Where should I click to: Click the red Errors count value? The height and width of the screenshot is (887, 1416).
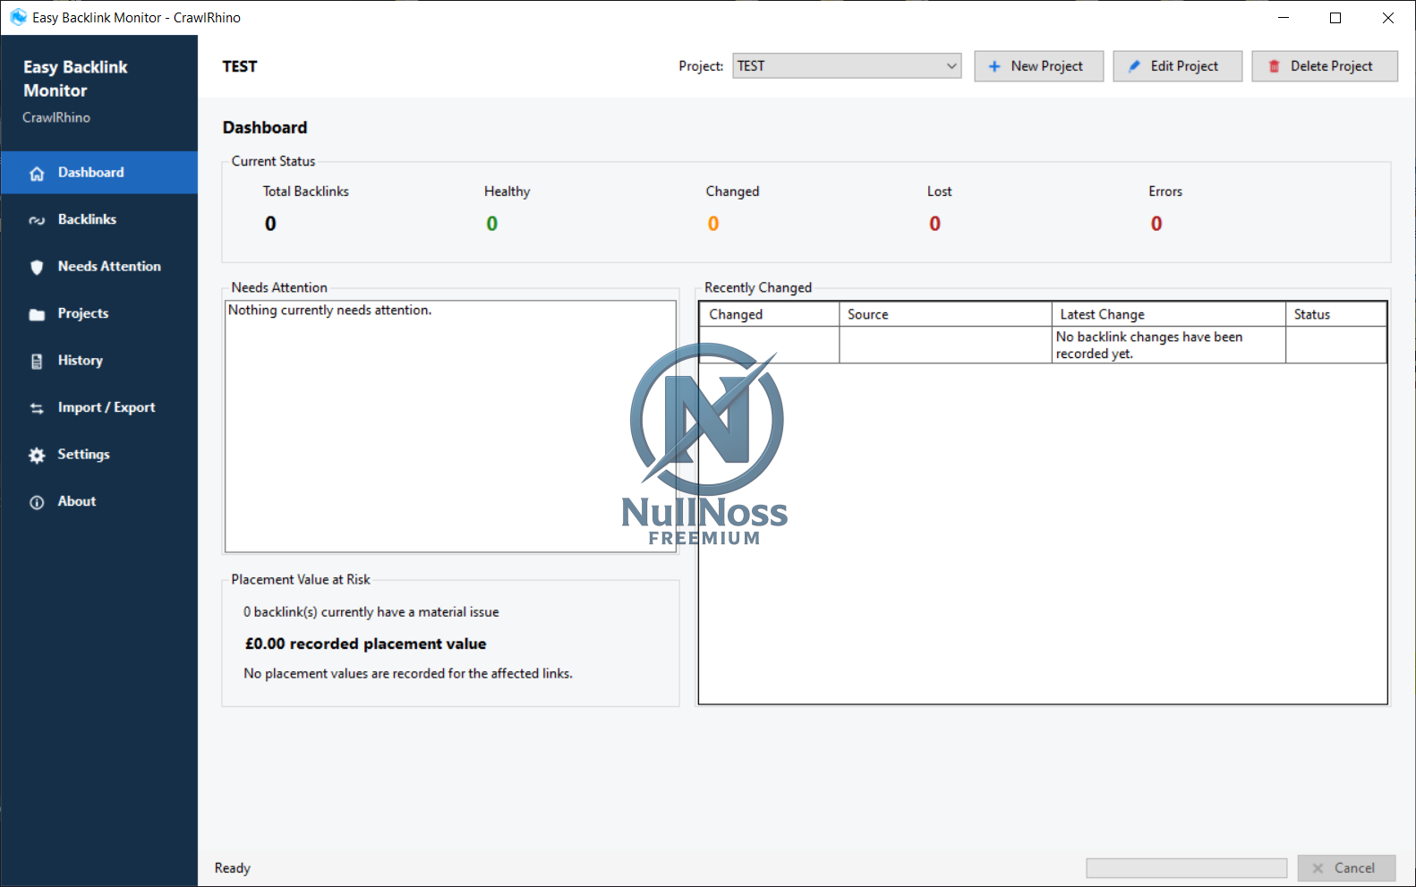[1156, 224]
